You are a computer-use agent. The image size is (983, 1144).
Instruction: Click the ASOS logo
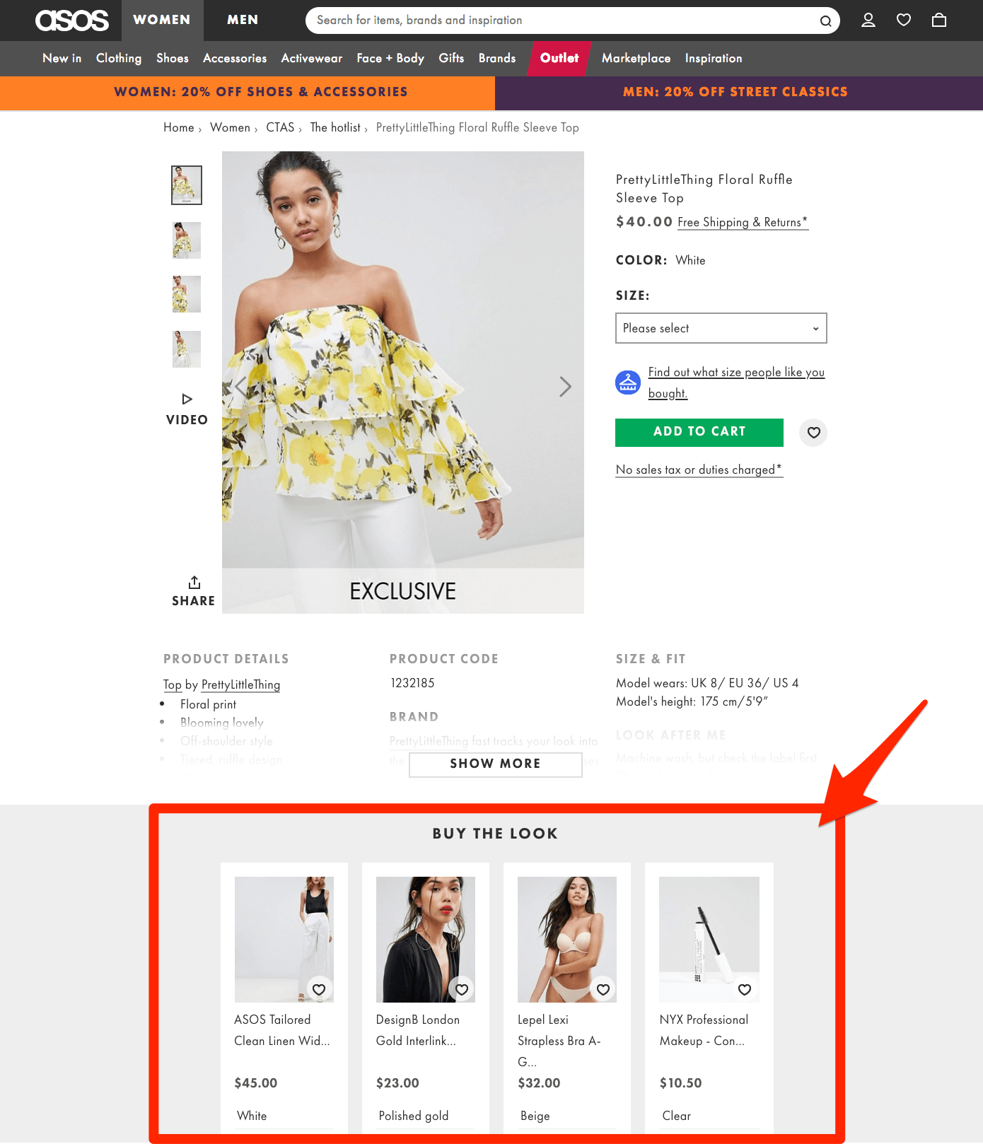72,21
